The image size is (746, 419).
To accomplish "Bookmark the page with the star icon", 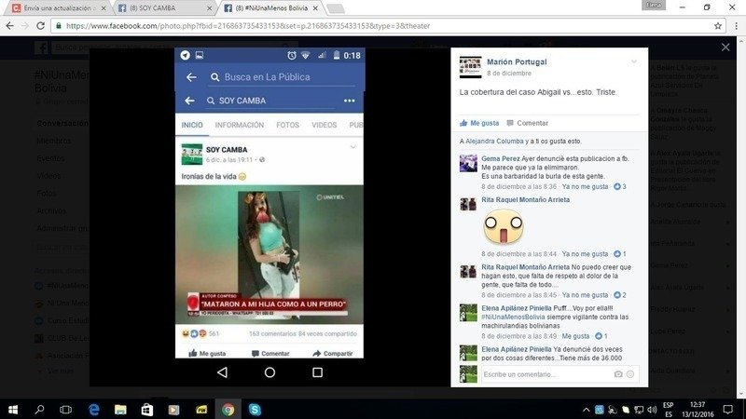I will tap(715, 26).
